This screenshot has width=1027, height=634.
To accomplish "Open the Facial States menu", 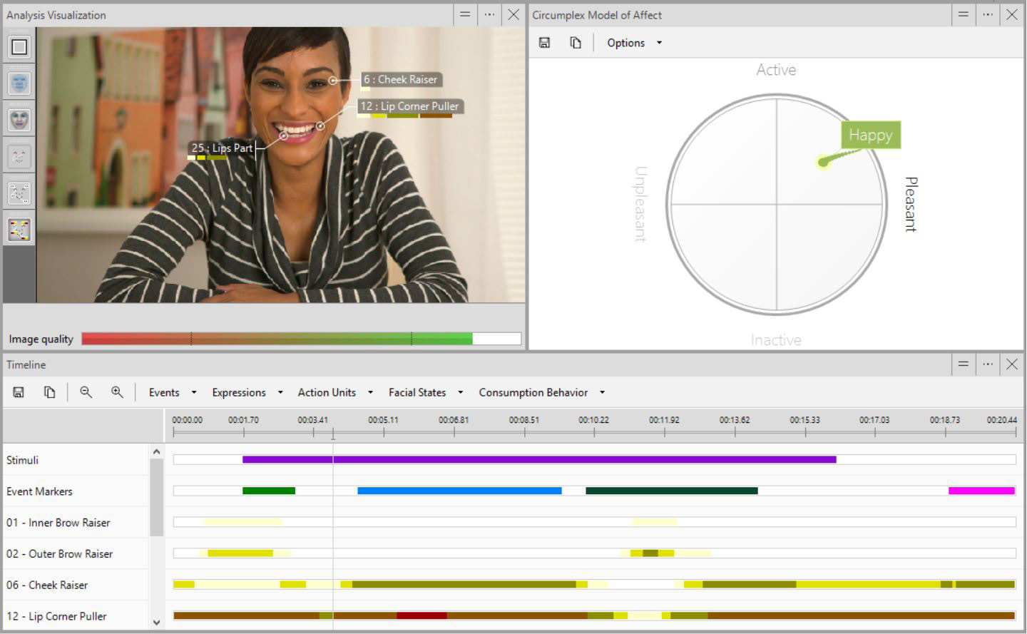I will click(425, 392).
